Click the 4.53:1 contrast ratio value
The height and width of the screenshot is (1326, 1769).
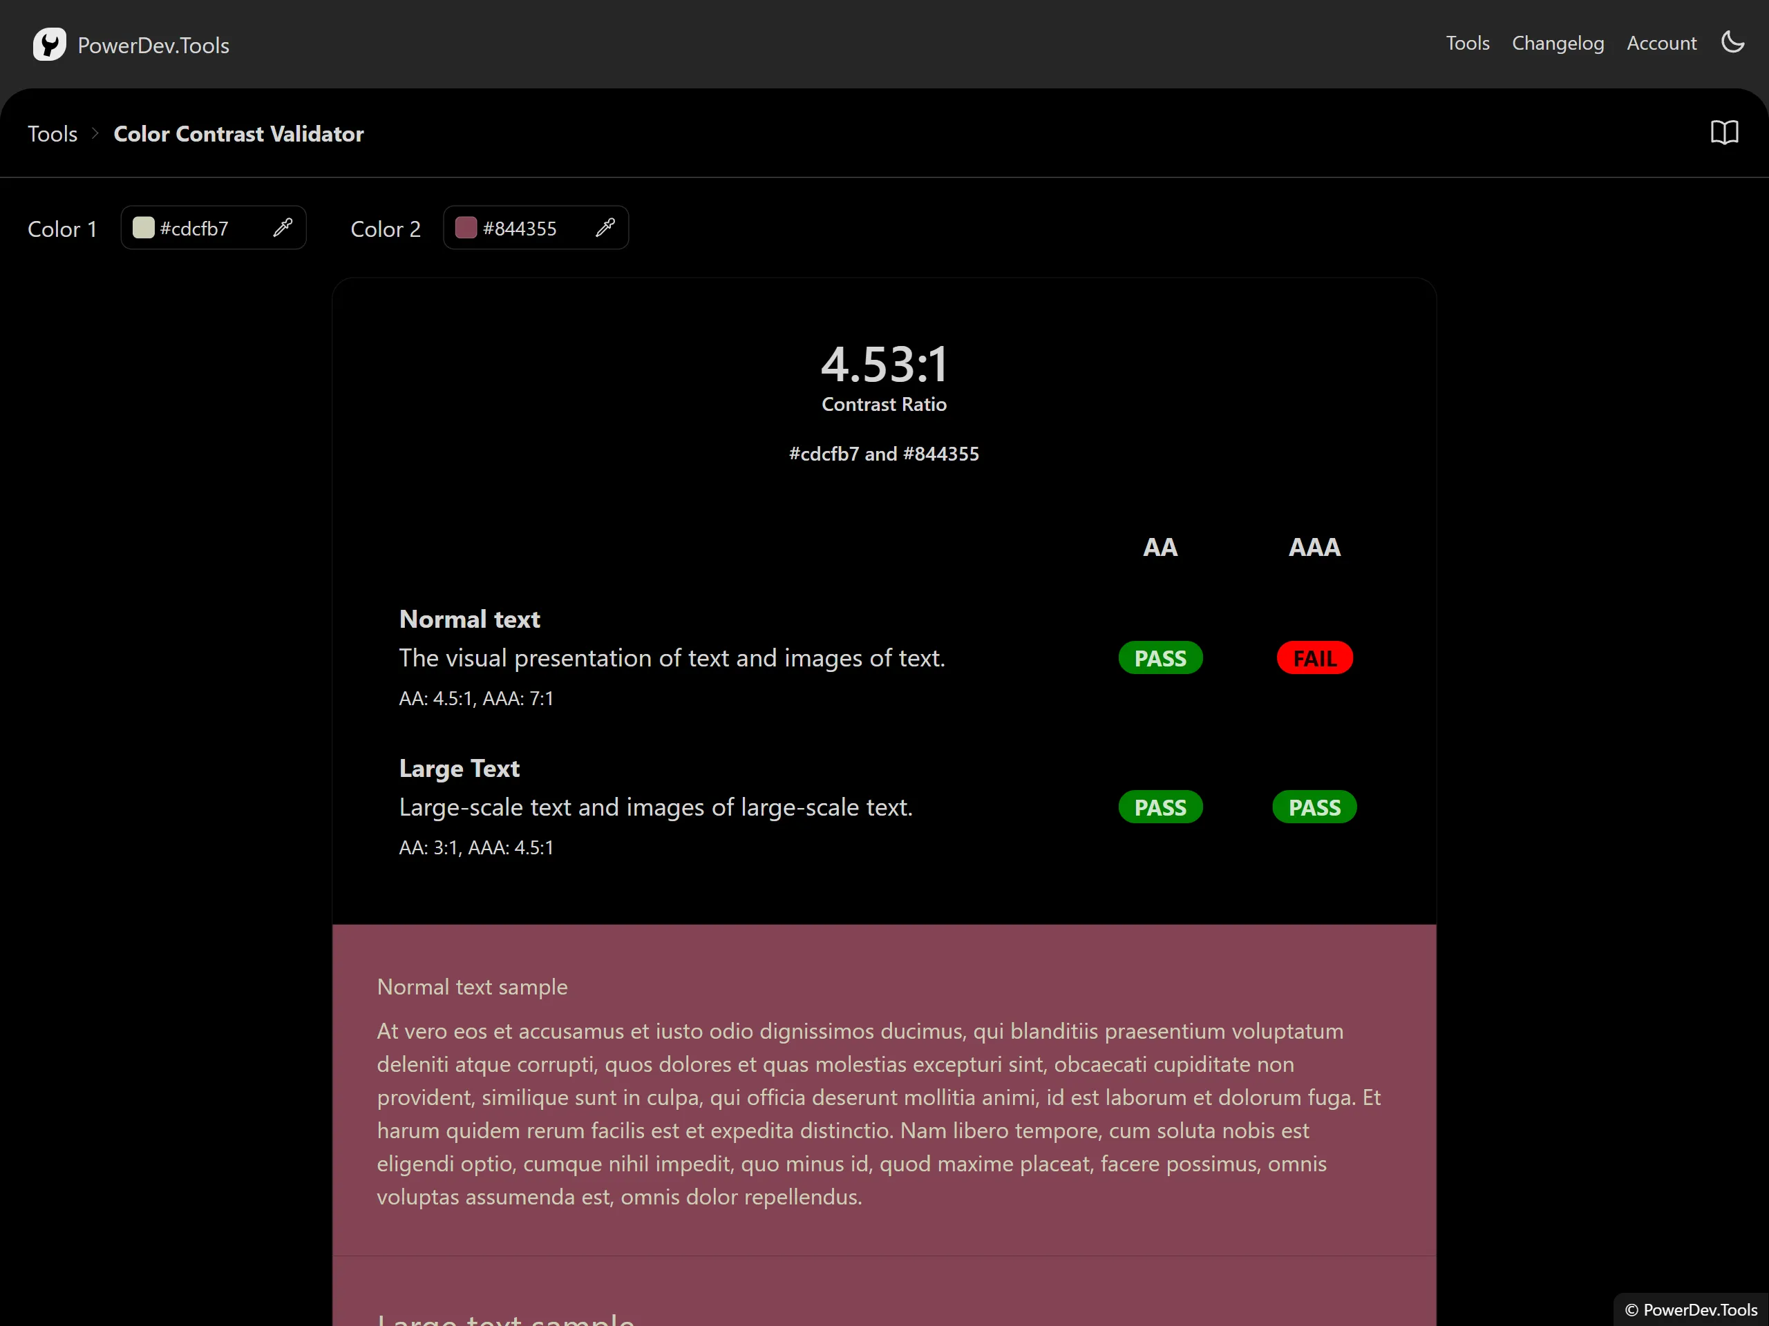tap(884, 364)
